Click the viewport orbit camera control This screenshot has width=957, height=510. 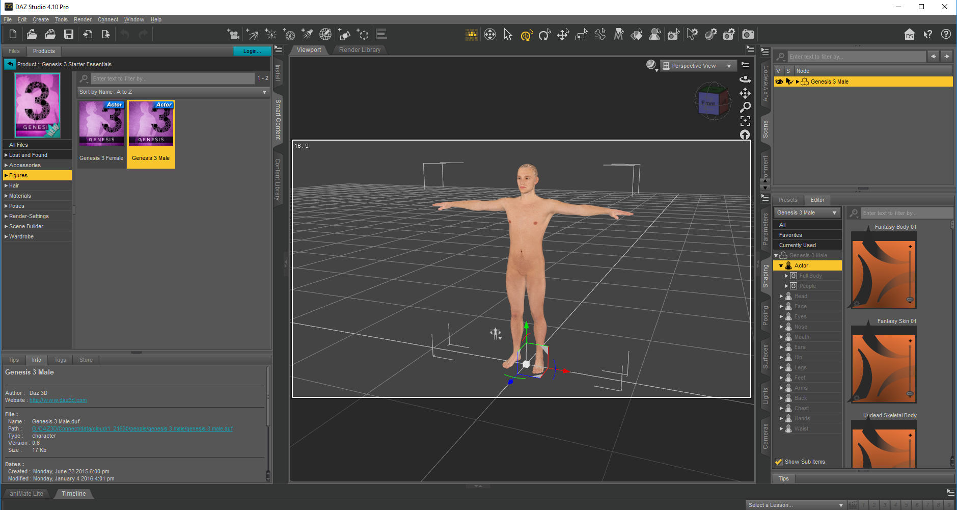point(745,79)
